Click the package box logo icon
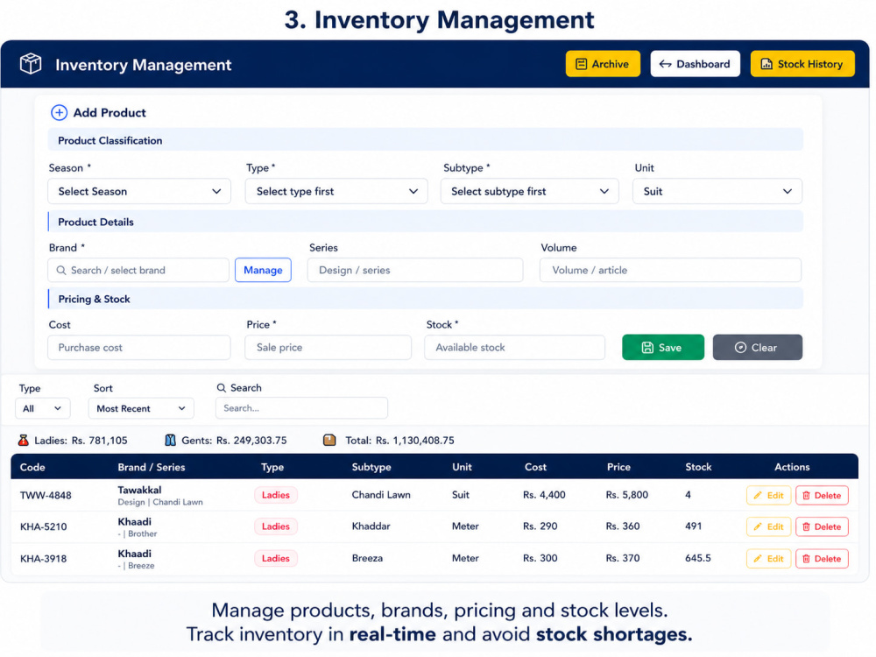Viewport: 876px width, 657px height. click(31, 64)
